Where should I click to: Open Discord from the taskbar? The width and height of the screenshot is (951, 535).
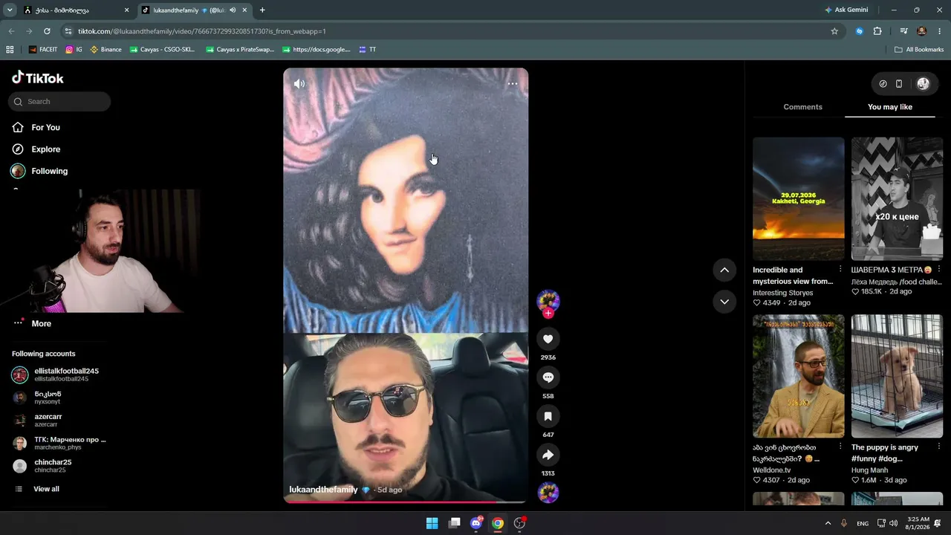tap(476, 523)
